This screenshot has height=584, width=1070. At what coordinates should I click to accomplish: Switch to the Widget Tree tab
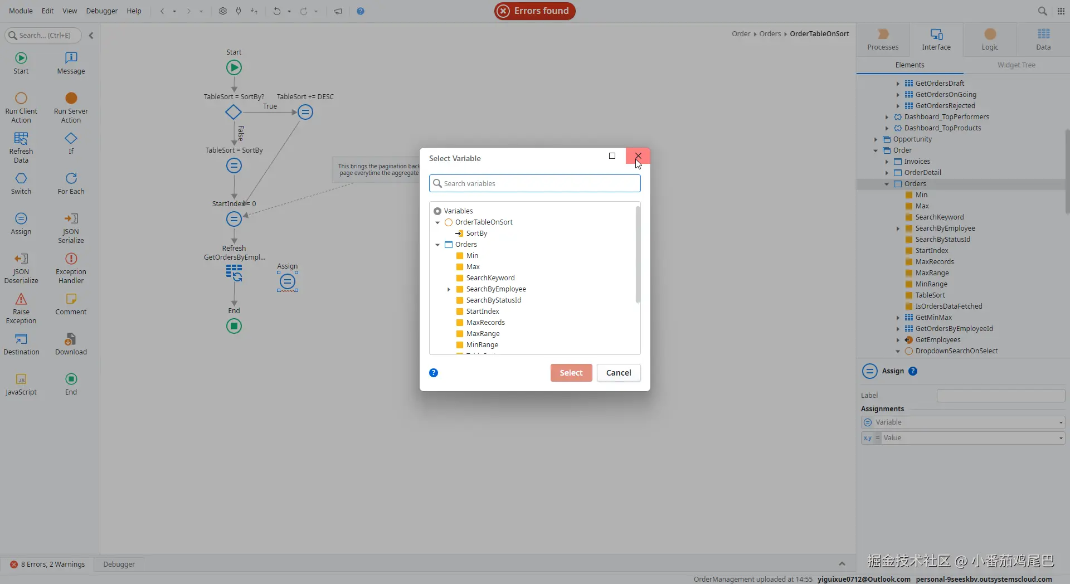click(1016, 65)
